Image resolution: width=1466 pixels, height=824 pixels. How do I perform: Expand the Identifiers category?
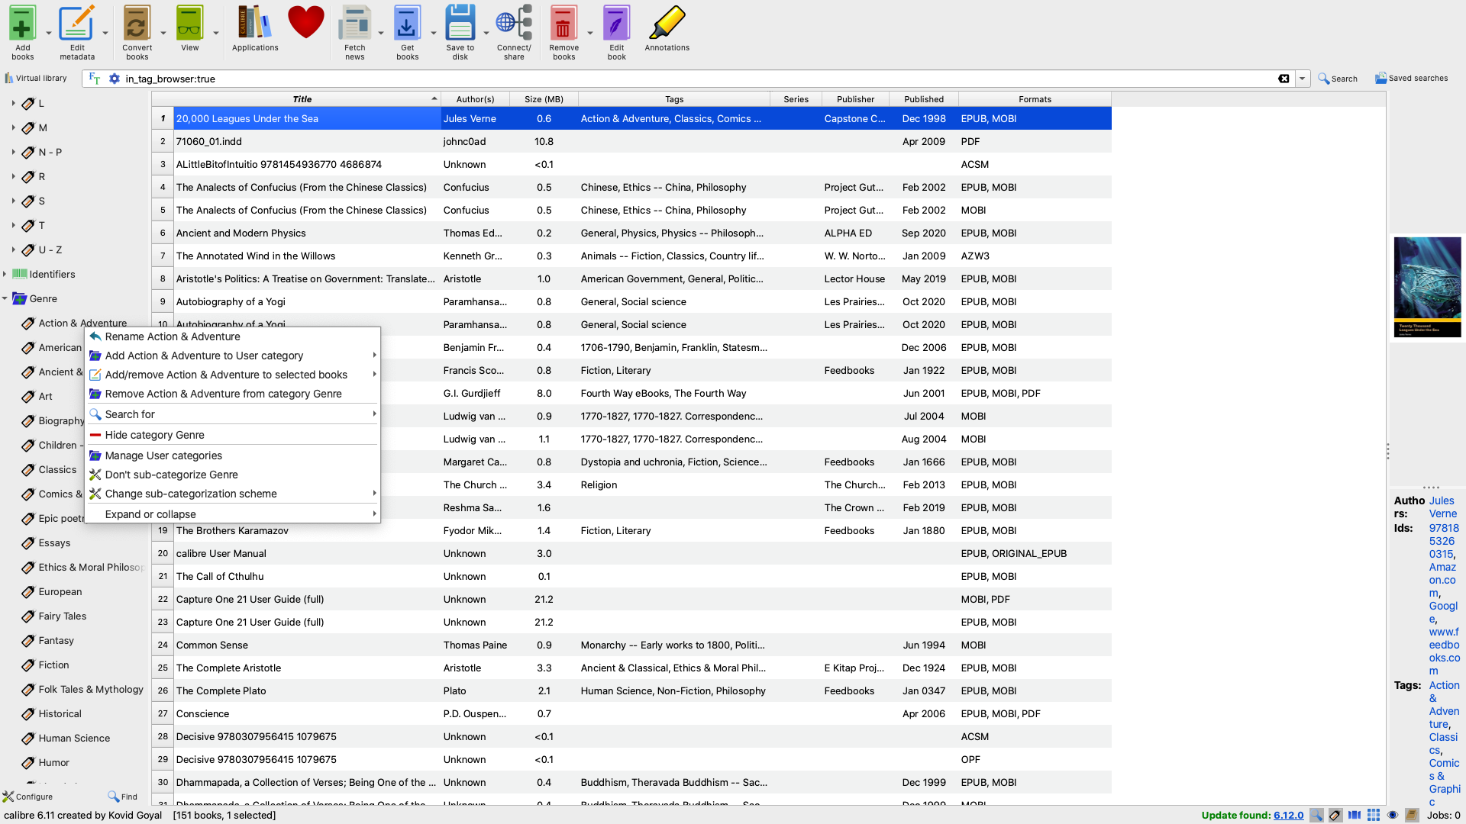[5, 274]
